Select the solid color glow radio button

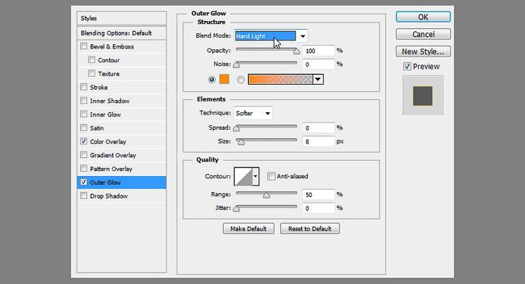point(211,80)
